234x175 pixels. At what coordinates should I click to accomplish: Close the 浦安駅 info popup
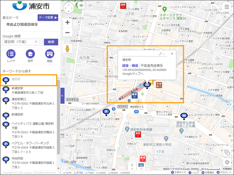172,53
